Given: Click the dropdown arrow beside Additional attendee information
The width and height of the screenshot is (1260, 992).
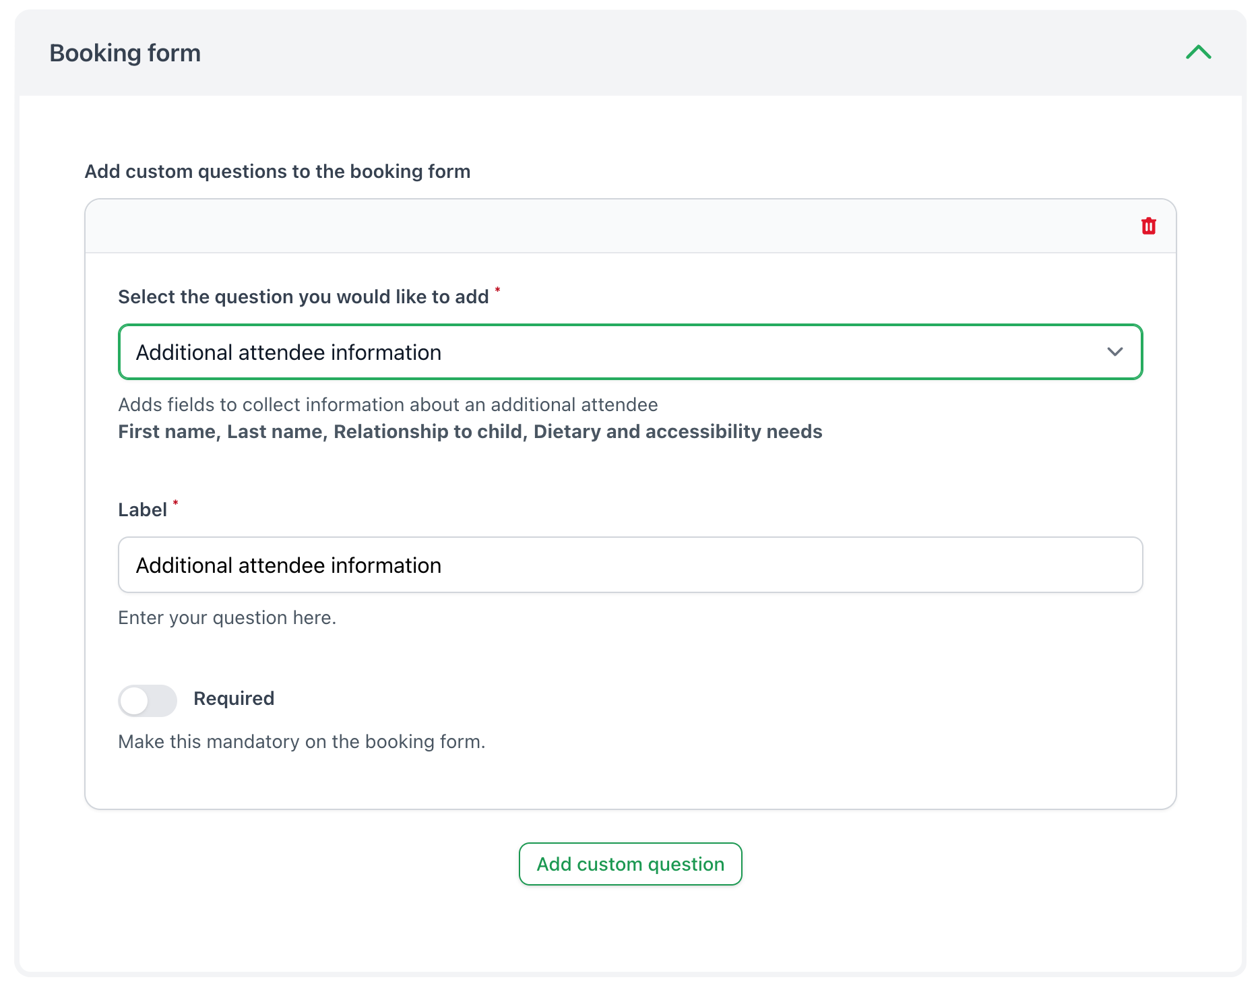Looking at the screenshot, I should click(1114, 352).
